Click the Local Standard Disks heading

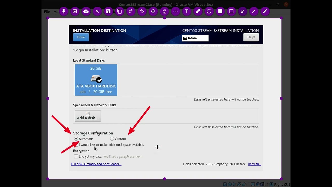coord(89,61)
